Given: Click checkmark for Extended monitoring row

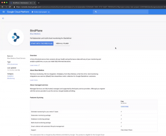Looking at the screenshot, I should click(x=121, y=111).
